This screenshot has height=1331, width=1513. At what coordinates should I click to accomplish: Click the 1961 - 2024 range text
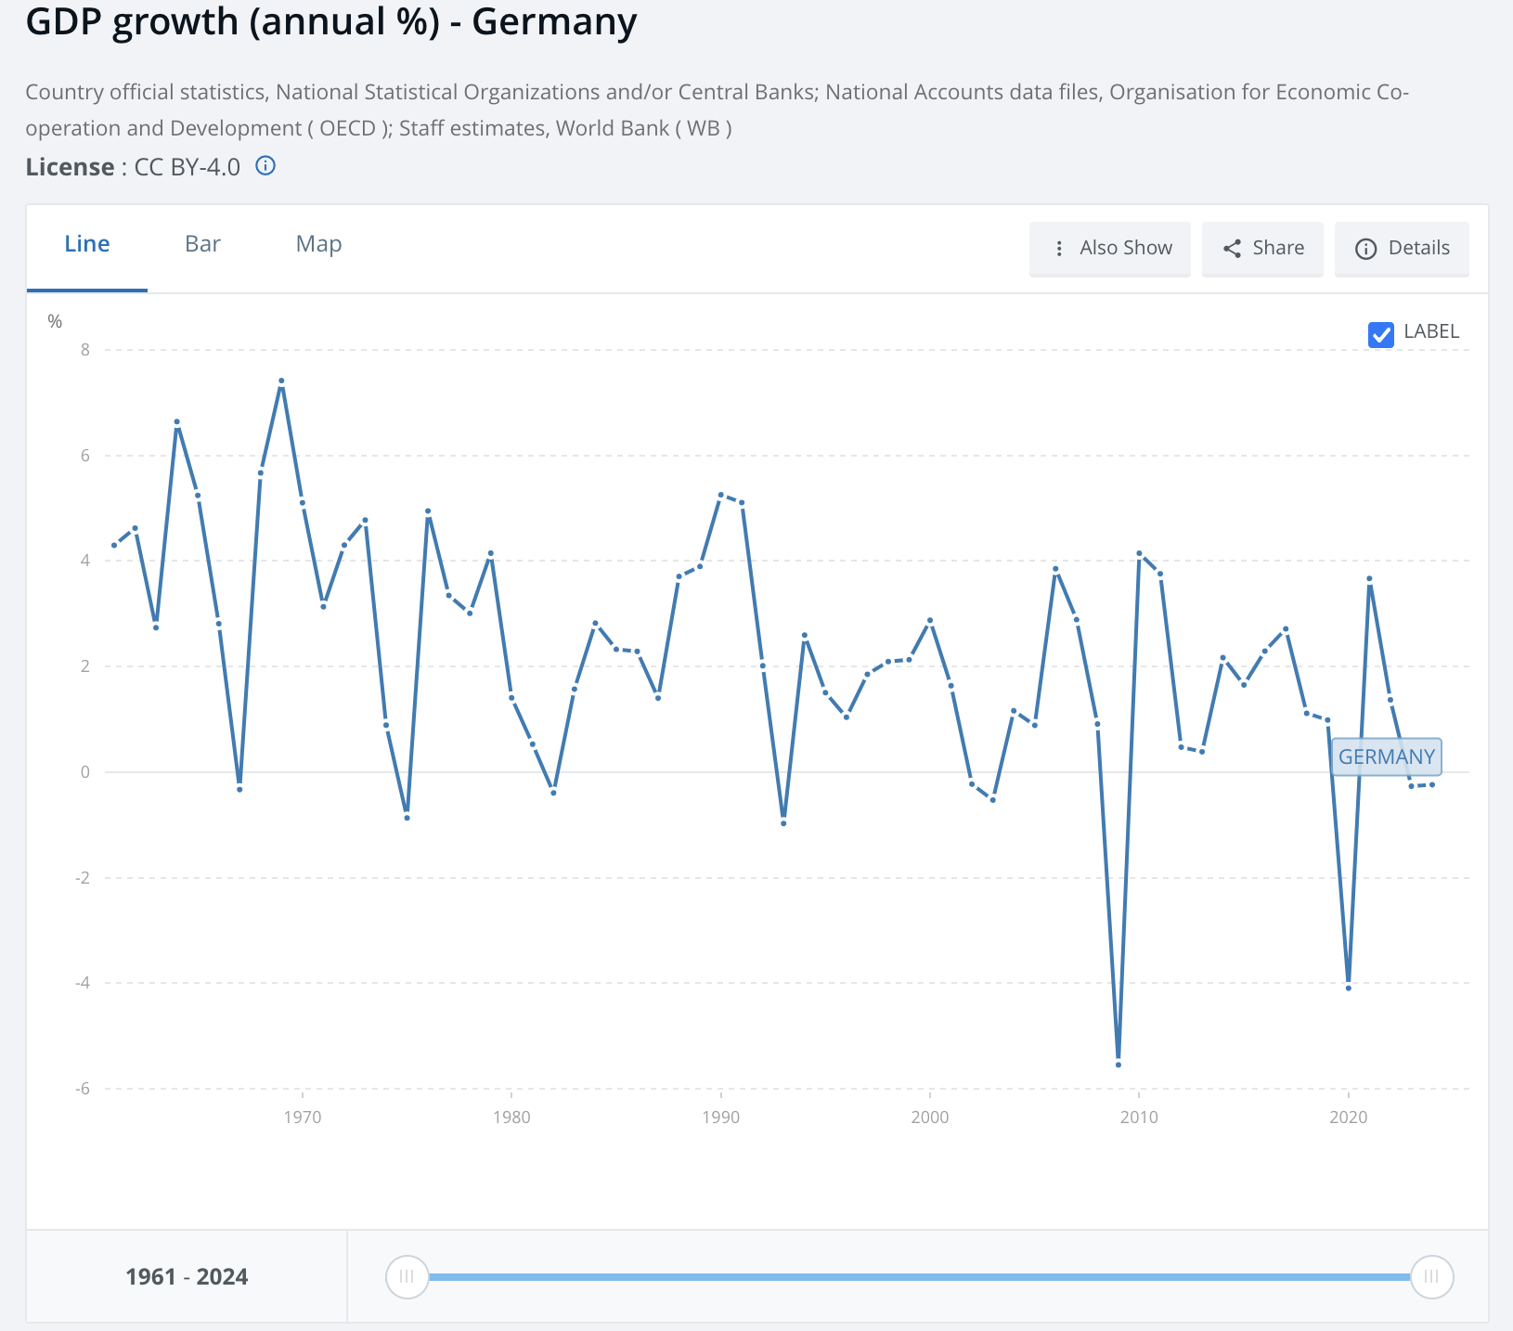[187, 1277]
